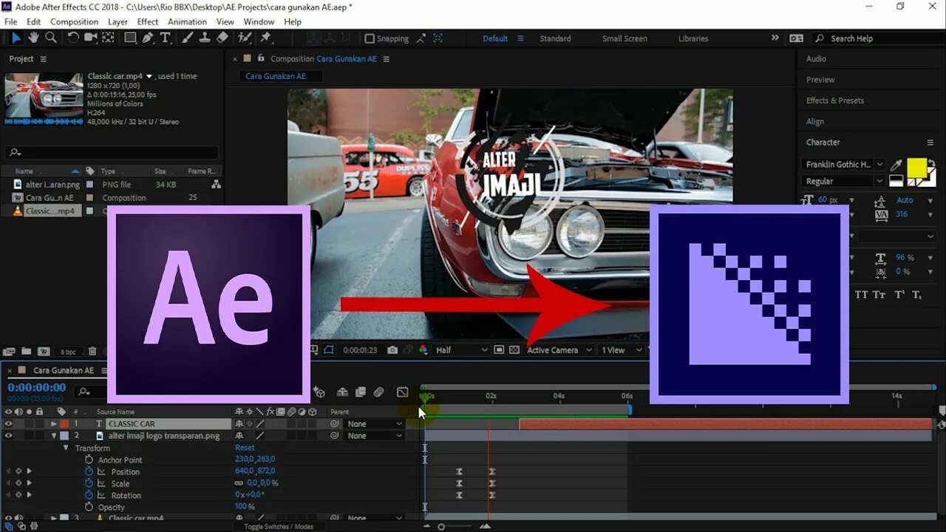Open the Animation menu
The image size is (946, 532).
coord(187,21)
